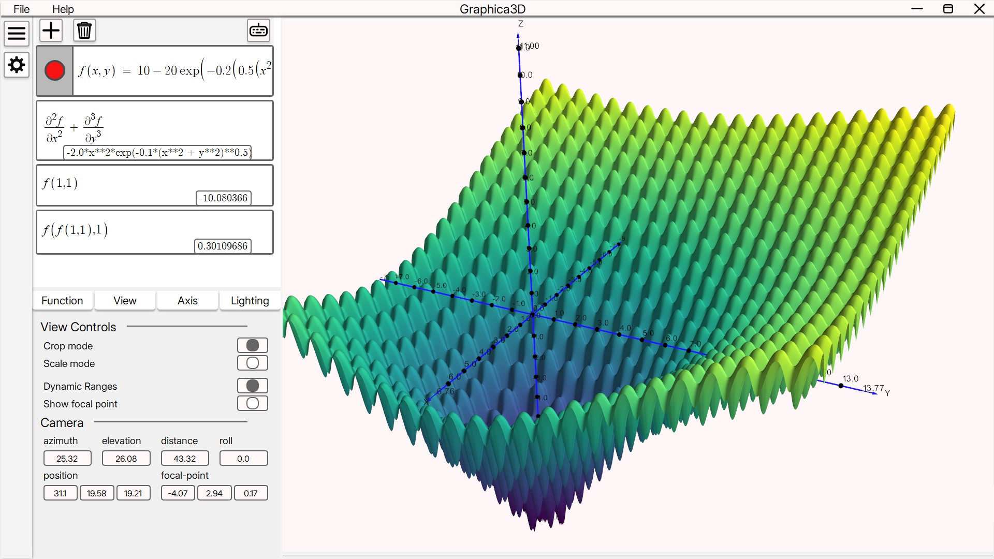Toggle Show focal point switch

click(253, 403)
